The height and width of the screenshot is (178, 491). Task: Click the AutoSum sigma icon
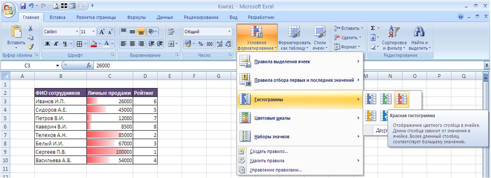[373, 29]
